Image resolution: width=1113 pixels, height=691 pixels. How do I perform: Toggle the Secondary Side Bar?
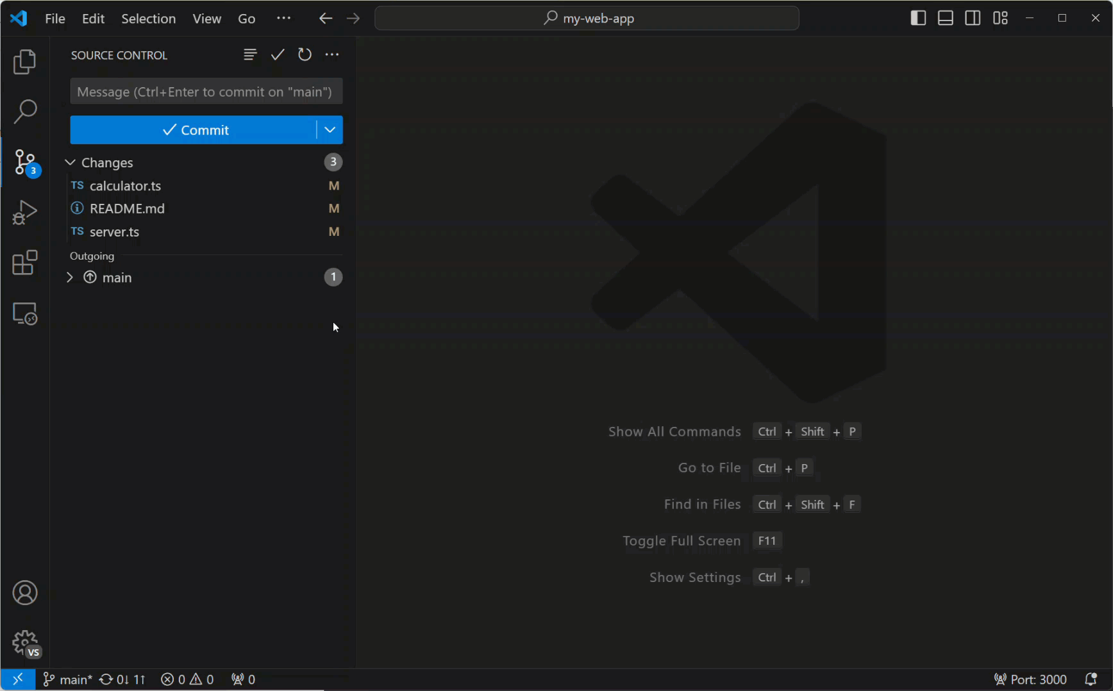972,18
